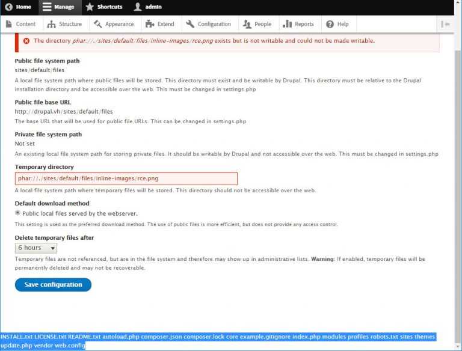
Task: Open the People menu item
Action: [257, 24]
